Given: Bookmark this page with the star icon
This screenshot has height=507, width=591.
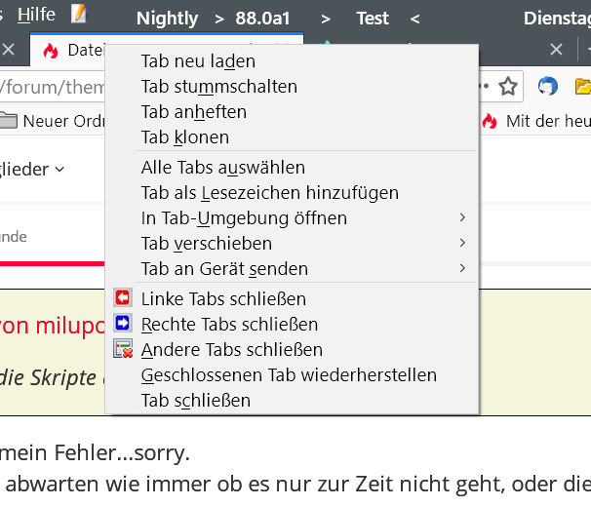Looking at the screenshot, I should [507, 87].
